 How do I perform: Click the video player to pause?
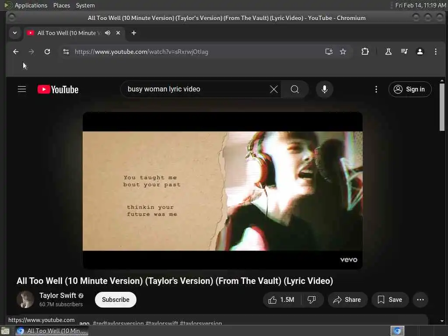pyautogui.click(x=223, y=191)
